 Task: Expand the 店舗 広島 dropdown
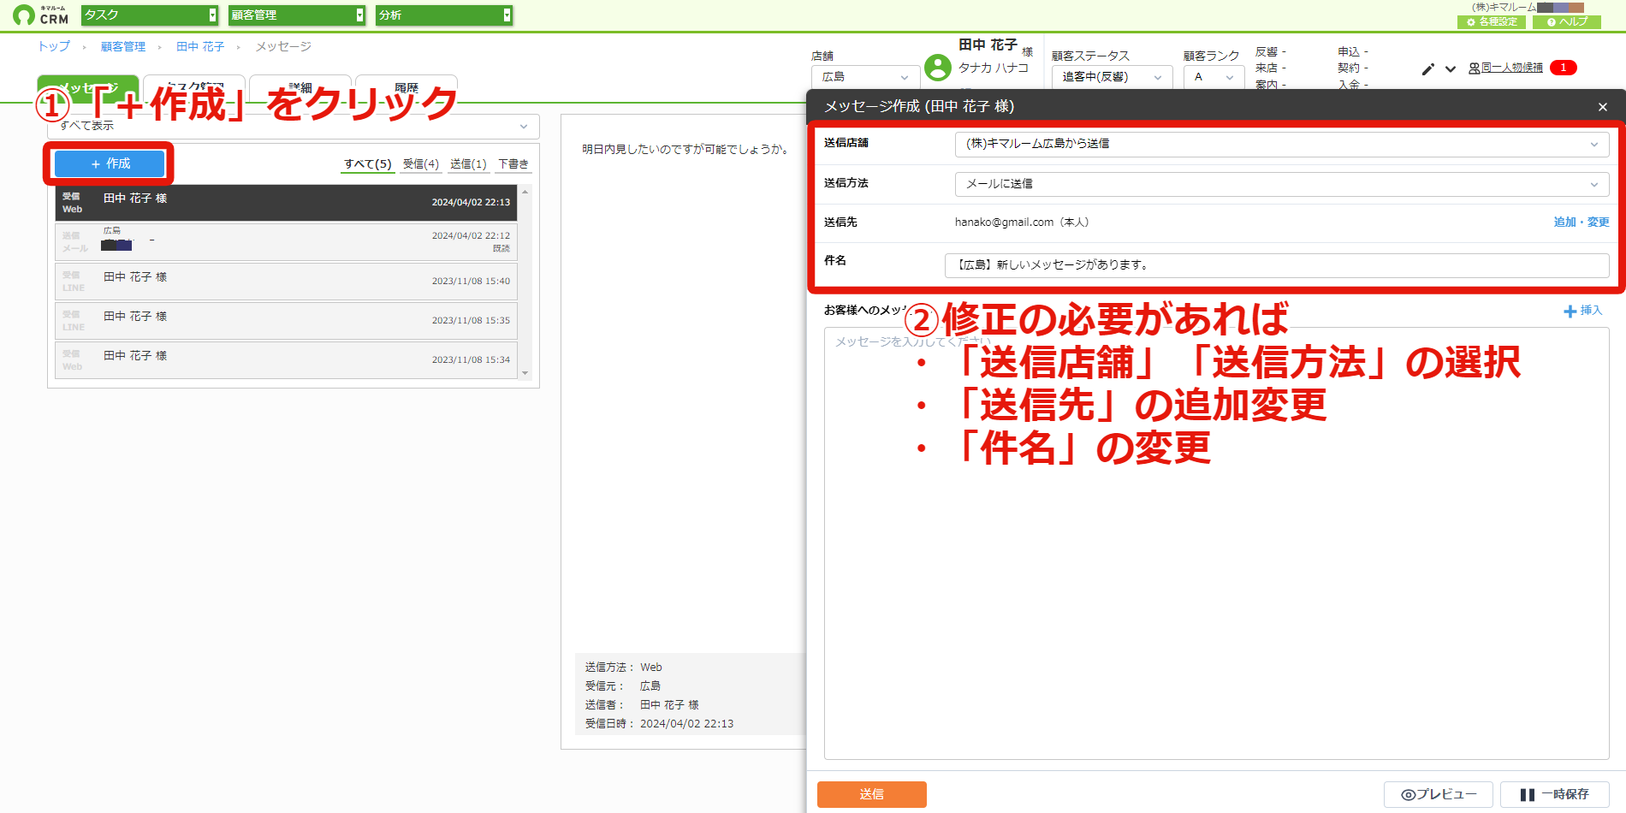click(x=865, y=77)
